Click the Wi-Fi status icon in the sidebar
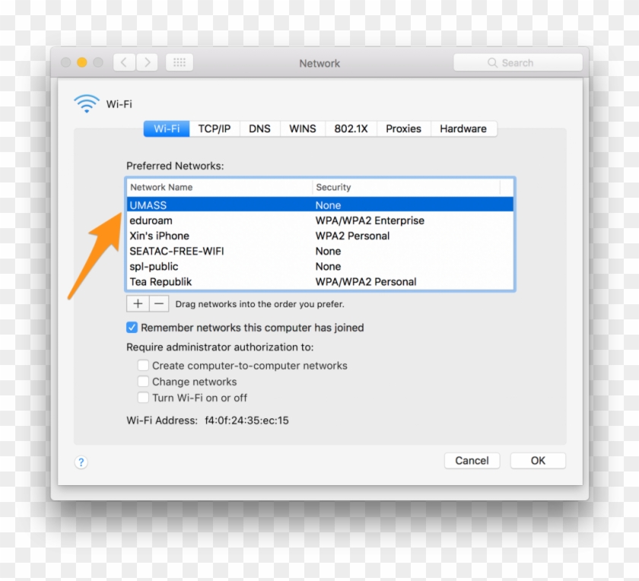This screenshot has width=639, height=581. [86, 101]
